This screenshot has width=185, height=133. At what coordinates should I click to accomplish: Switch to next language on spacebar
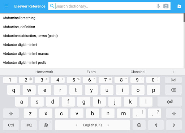click(x=108, y=125)
